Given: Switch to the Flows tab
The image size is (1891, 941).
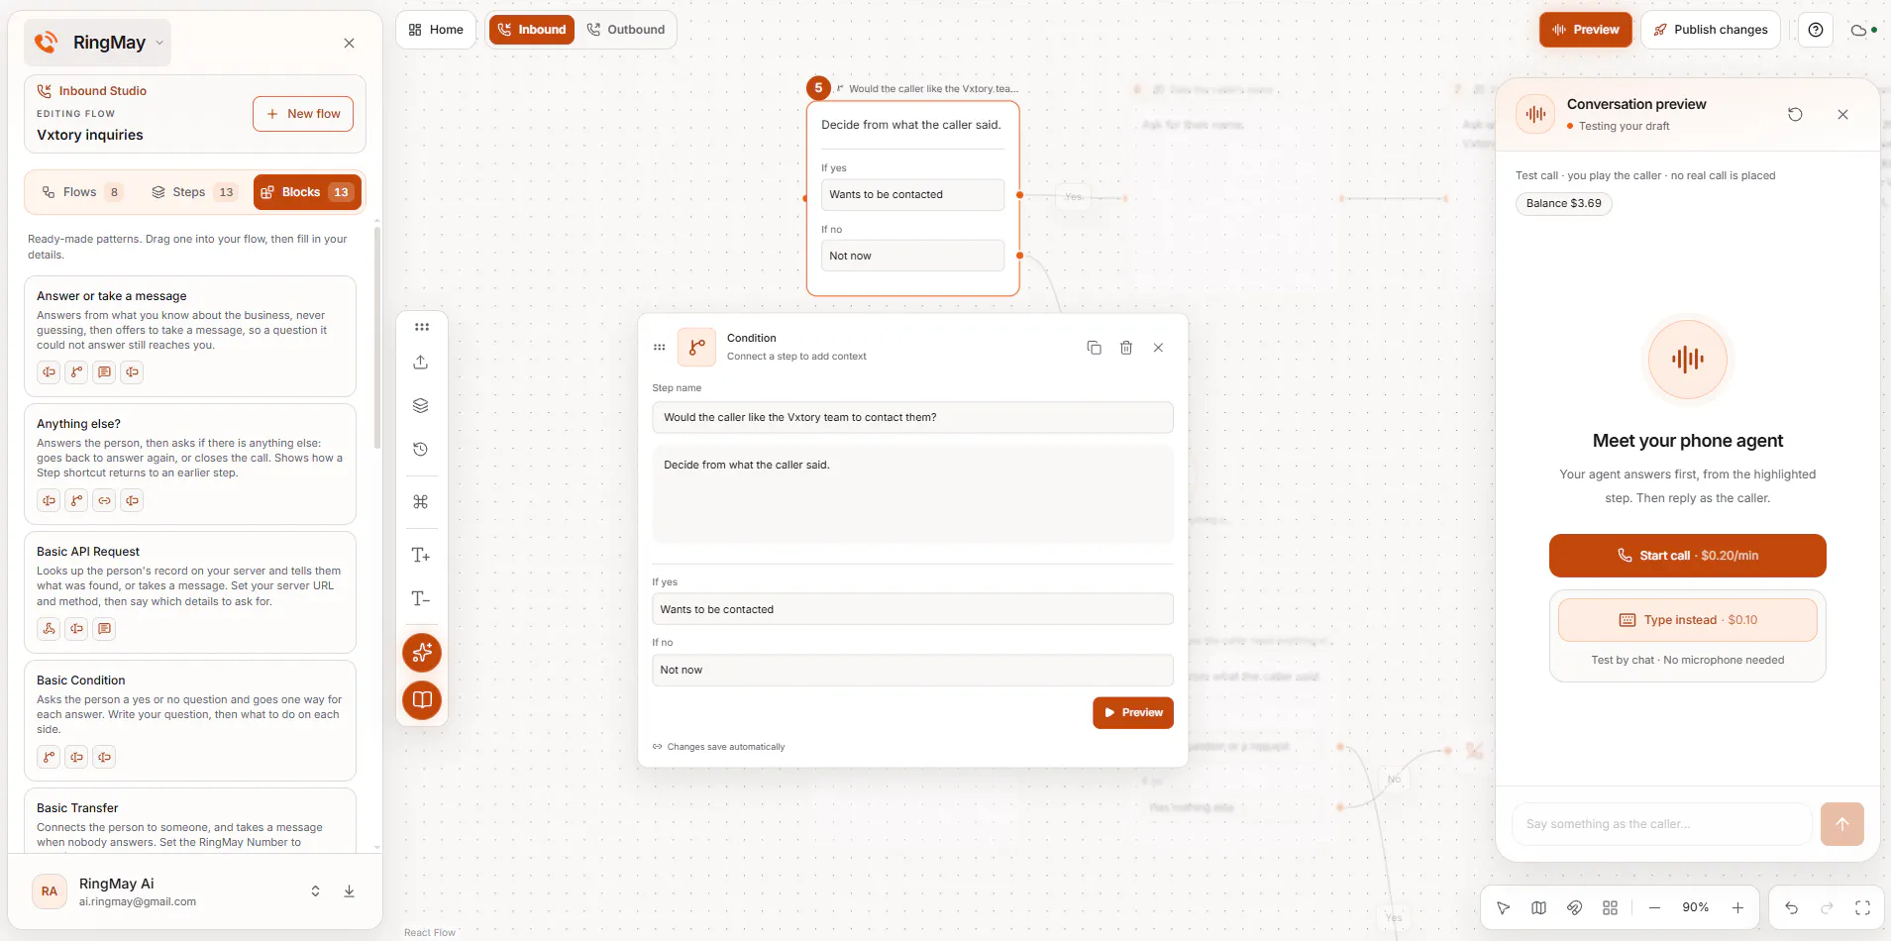Looking at the screenshot, I should click(82, 192).
